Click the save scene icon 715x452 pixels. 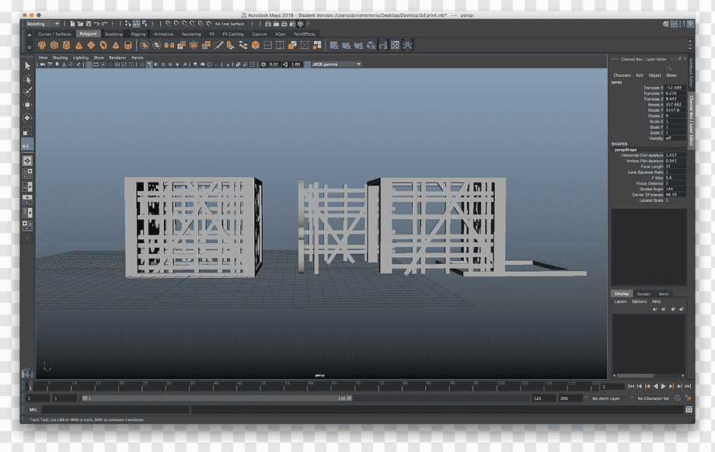89,24
